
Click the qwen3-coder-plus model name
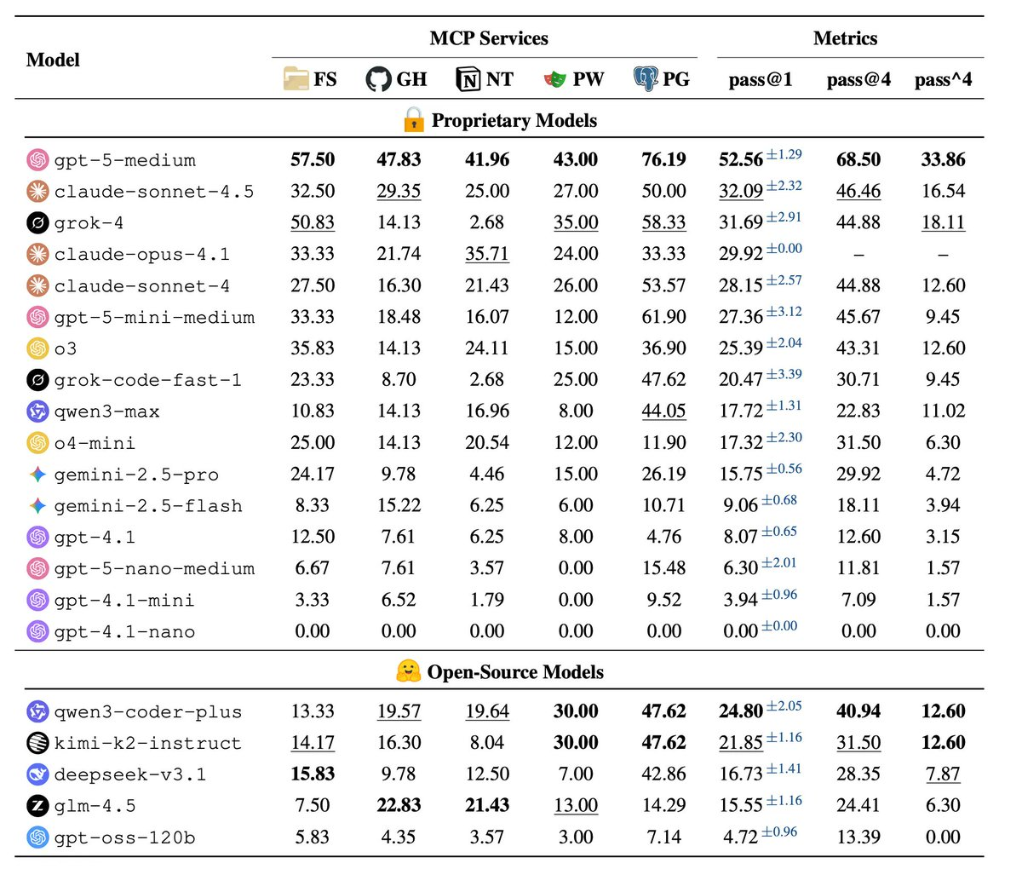tap(147, 712)
